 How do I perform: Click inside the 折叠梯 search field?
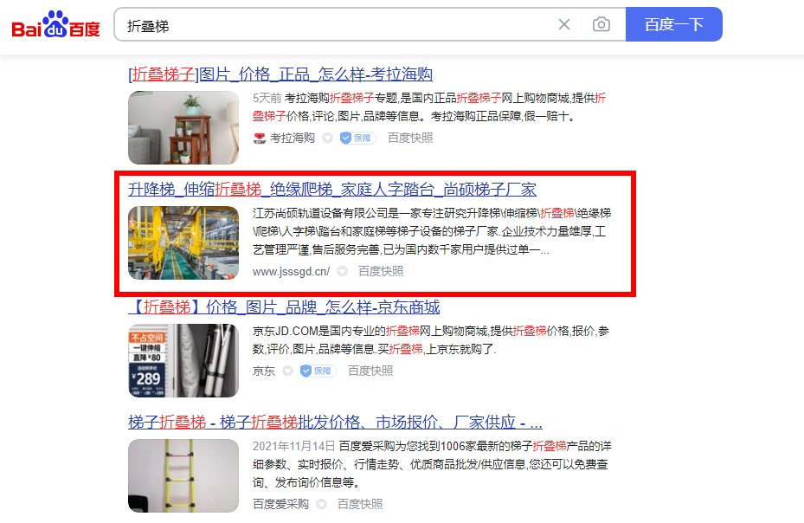pyautogui.click(x=333, y=24)
